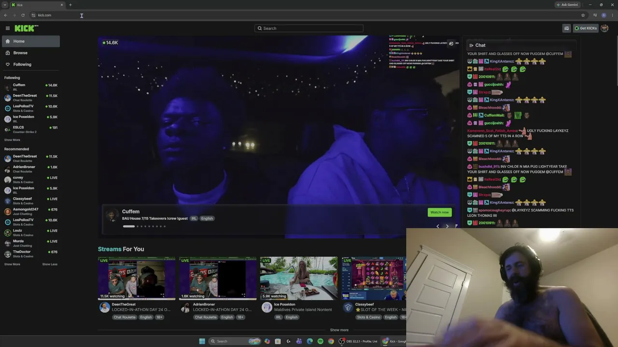Open Chrome media control icon
The width and height of the screenshot is (618, 347).
pyautogui.click(x=595, y=15)
